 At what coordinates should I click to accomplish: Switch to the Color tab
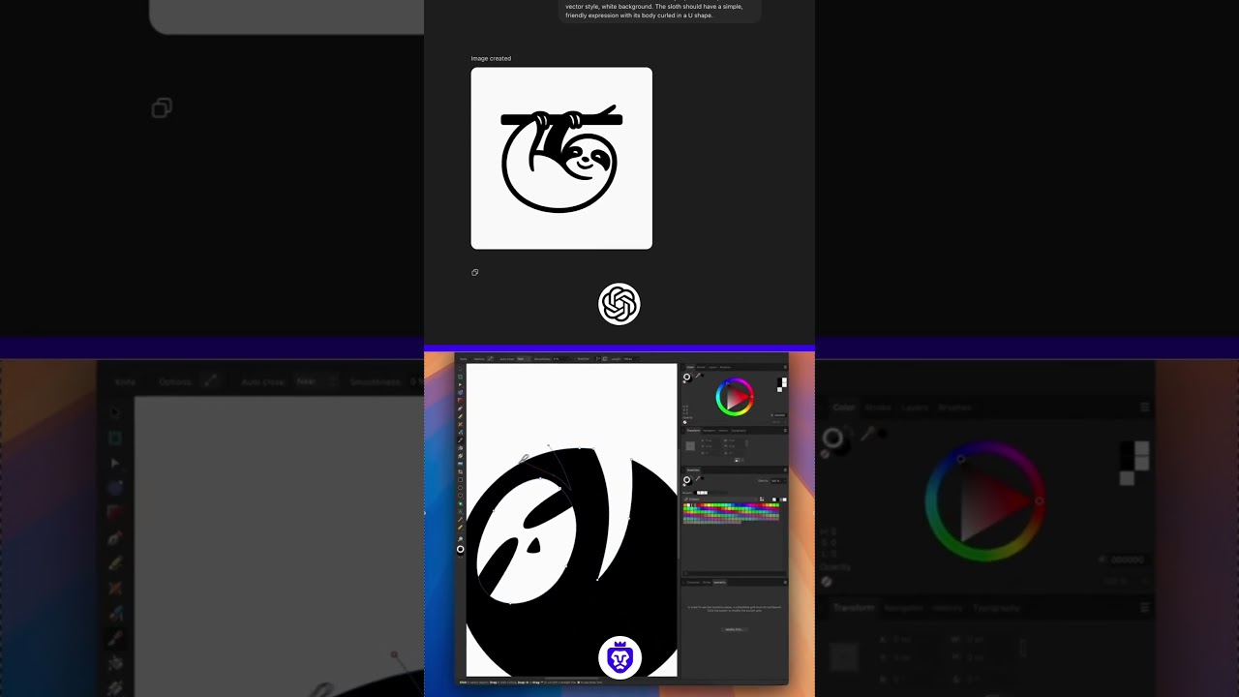pos(690,367)
